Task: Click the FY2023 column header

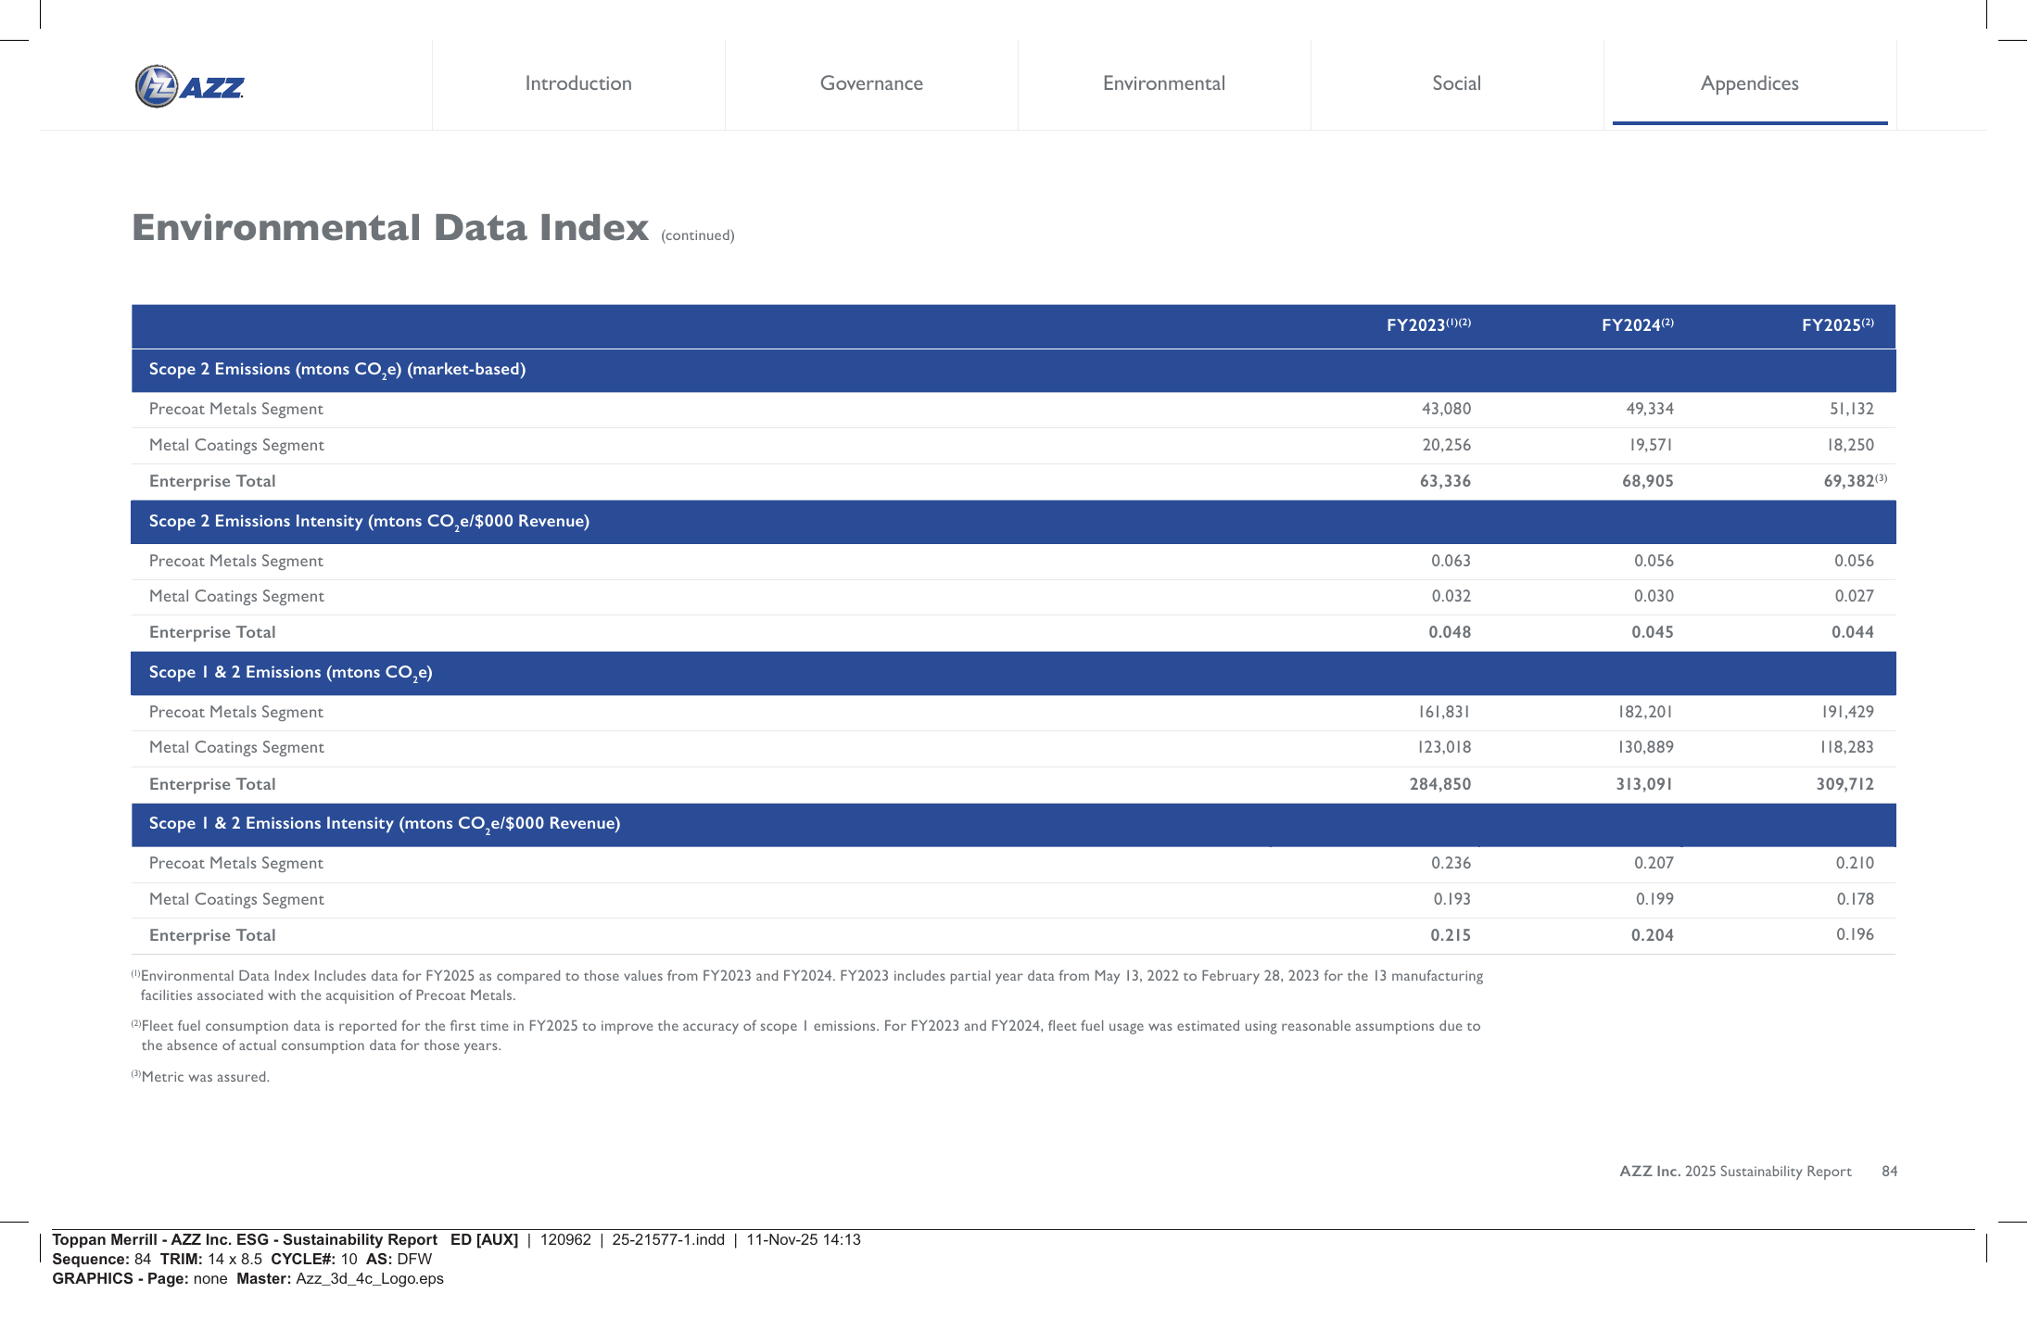Action: [x=1428, y=324]
